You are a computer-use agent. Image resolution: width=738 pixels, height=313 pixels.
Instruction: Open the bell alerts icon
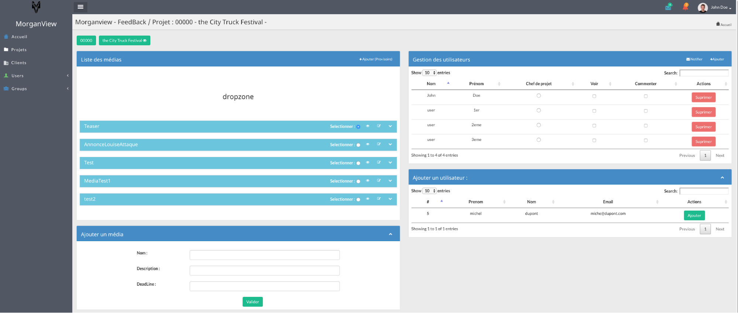pos(686,7)
